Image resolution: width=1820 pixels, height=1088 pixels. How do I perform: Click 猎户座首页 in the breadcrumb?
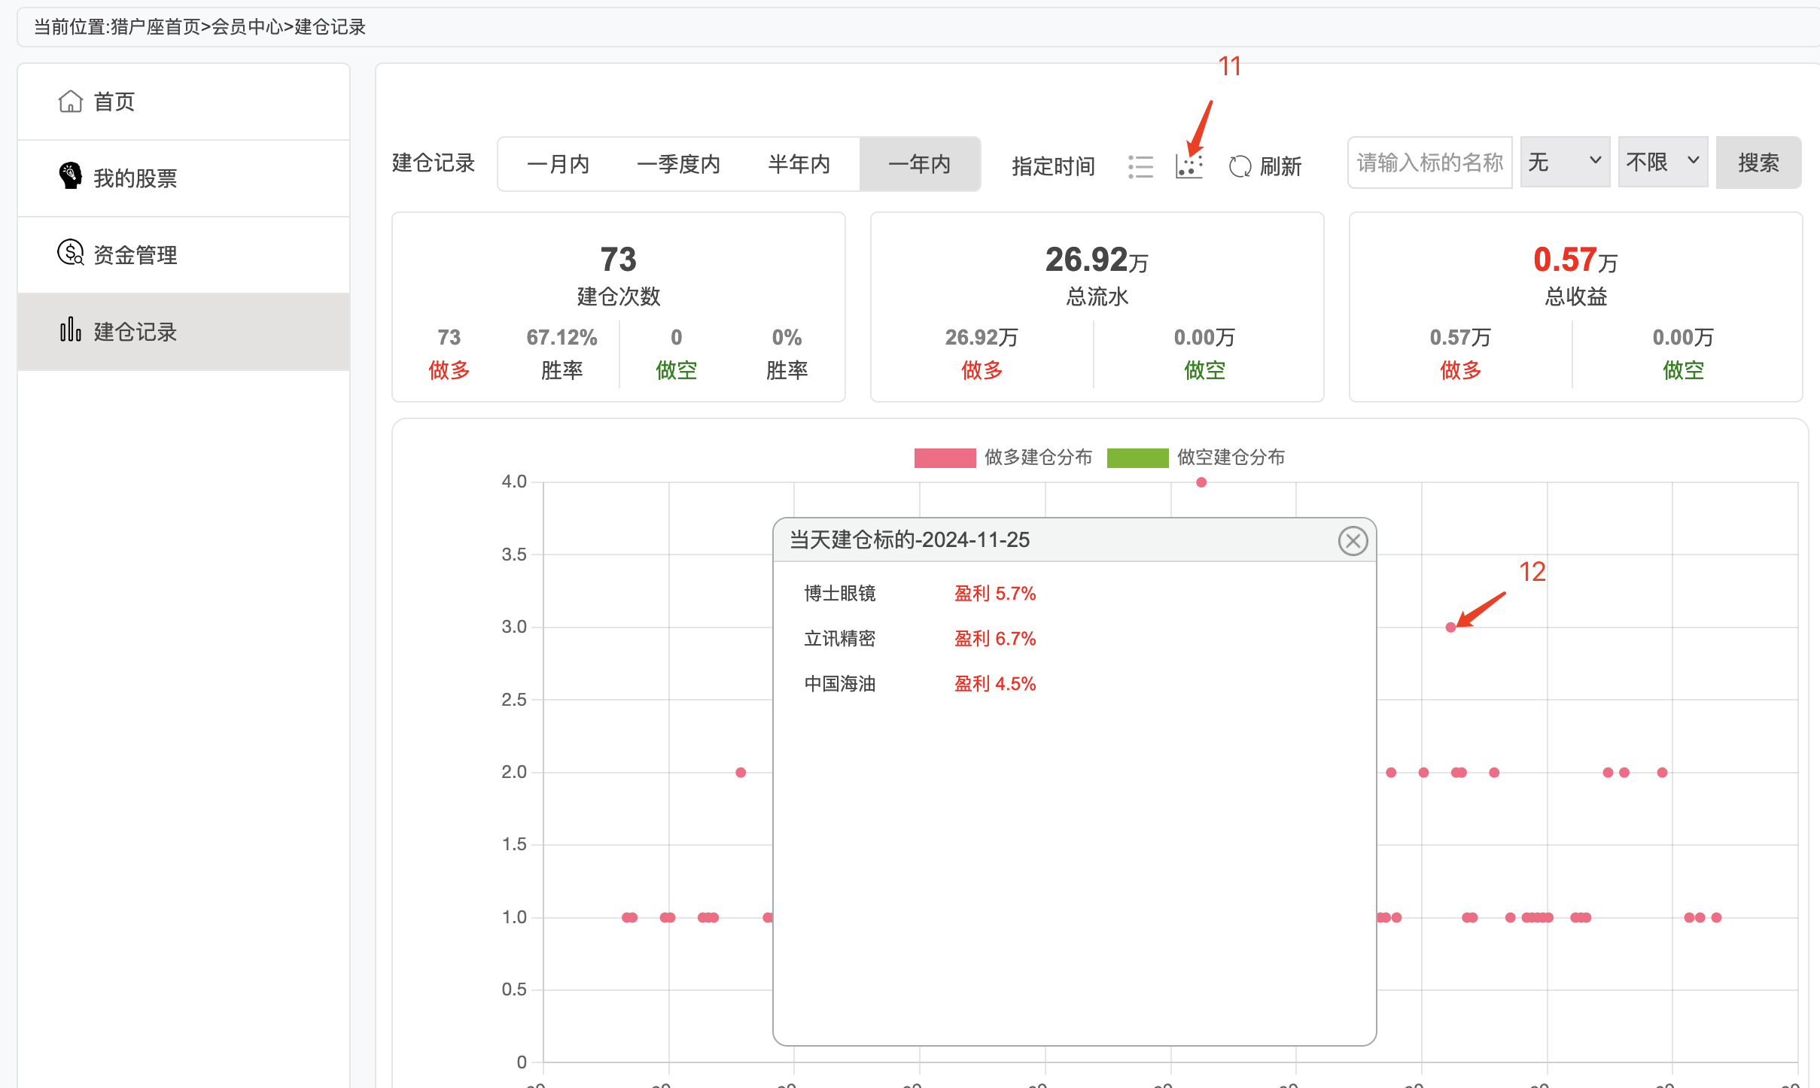click(156, 27)
